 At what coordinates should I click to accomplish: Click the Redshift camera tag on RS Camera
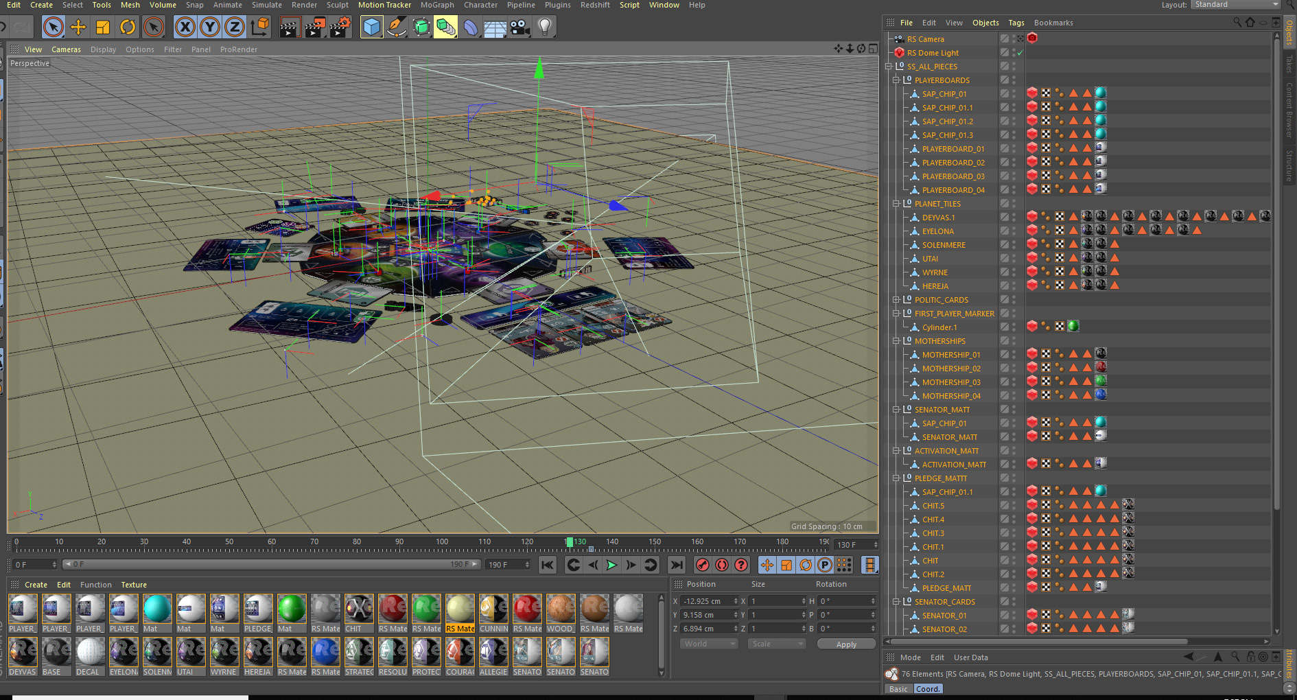point(1032,38)
